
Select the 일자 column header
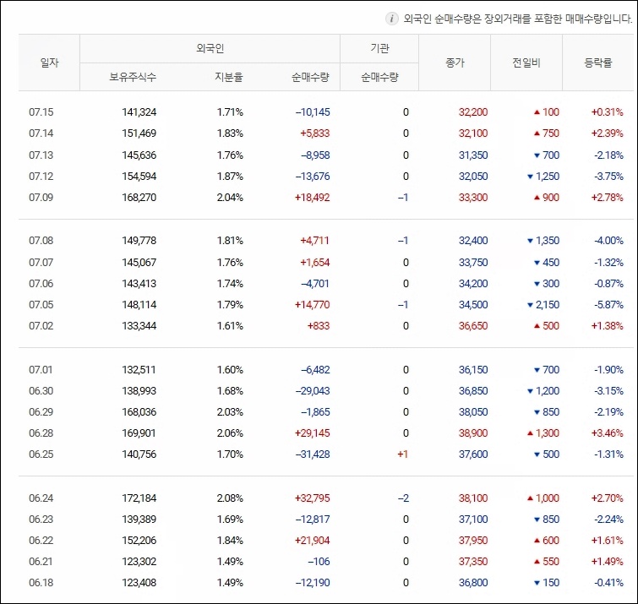[x=49, y=63]
